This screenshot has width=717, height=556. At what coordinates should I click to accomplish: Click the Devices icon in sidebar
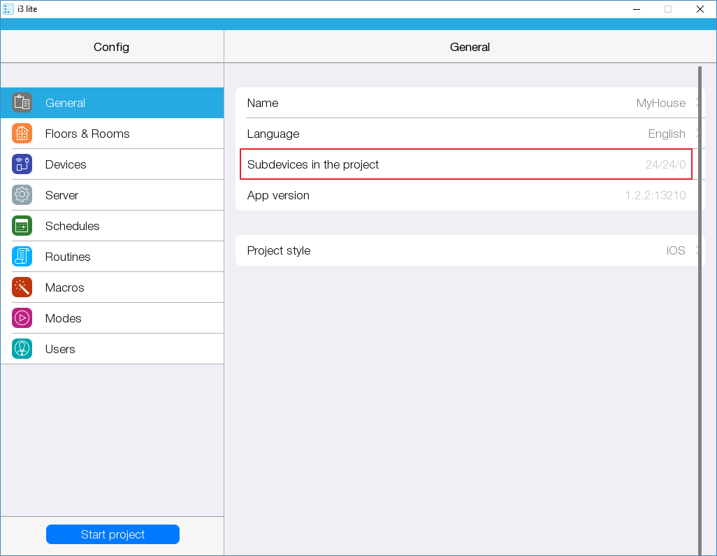coord(22,164)
